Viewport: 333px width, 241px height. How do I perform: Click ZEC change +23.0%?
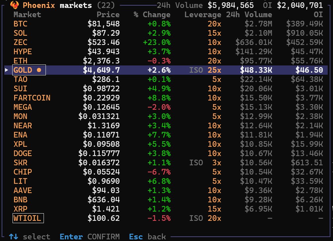pyautogui.click(x=157, y=42)
